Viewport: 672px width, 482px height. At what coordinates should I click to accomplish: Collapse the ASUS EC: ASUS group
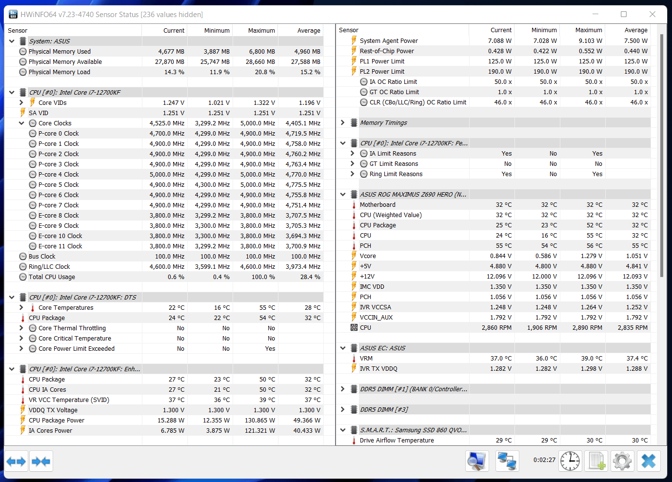point(343,348)
